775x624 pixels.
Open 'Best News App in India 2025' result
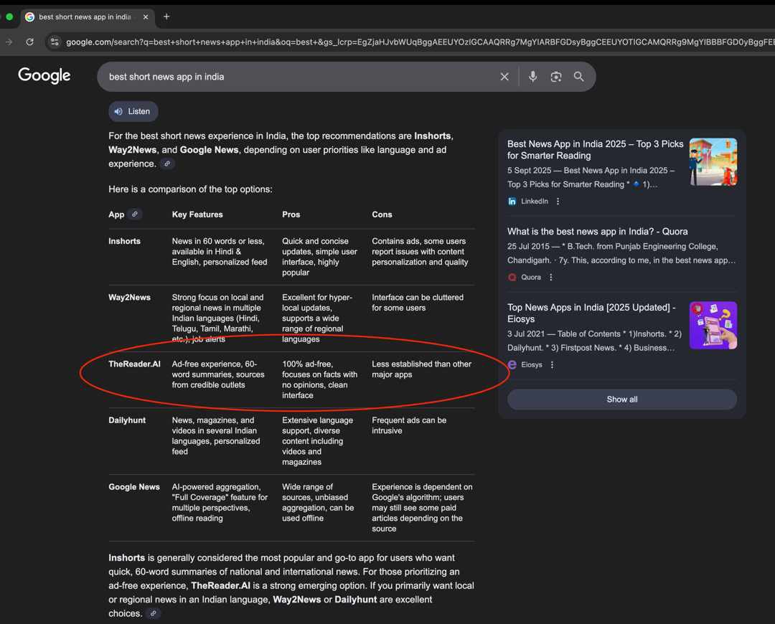pos(595,150)
